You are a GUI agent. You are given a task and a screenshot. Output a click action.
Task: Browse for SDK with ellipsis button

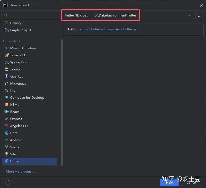tap(199, 16)
